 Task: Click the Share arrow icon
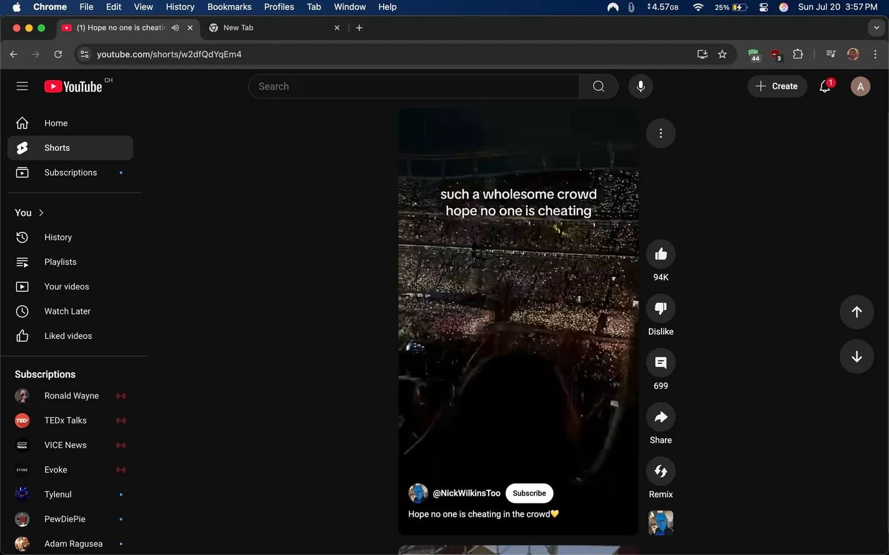tap(660, 417)
